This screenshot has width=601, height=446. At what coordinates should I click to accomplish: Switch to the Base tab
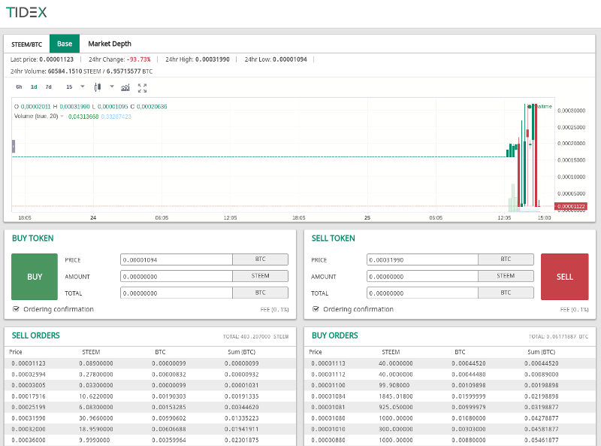(x=65, y=44)
